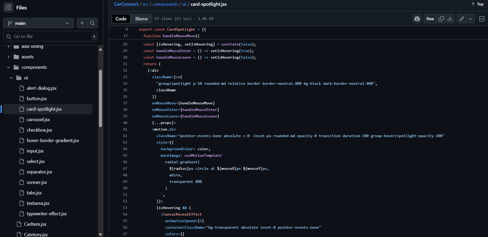Copy raw file contents icon
This screenshot has height=237, width=488.
(441, 19)
